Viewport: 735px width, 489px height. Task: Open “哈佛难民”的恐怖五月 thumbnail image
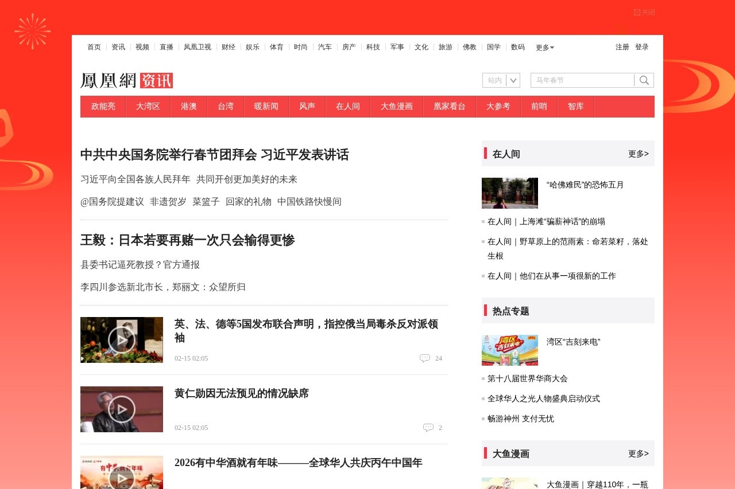click(x=510, y=193)
